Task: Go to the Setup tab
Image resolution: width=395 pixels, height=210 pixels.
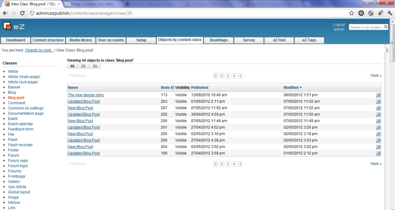Action: 141,40
